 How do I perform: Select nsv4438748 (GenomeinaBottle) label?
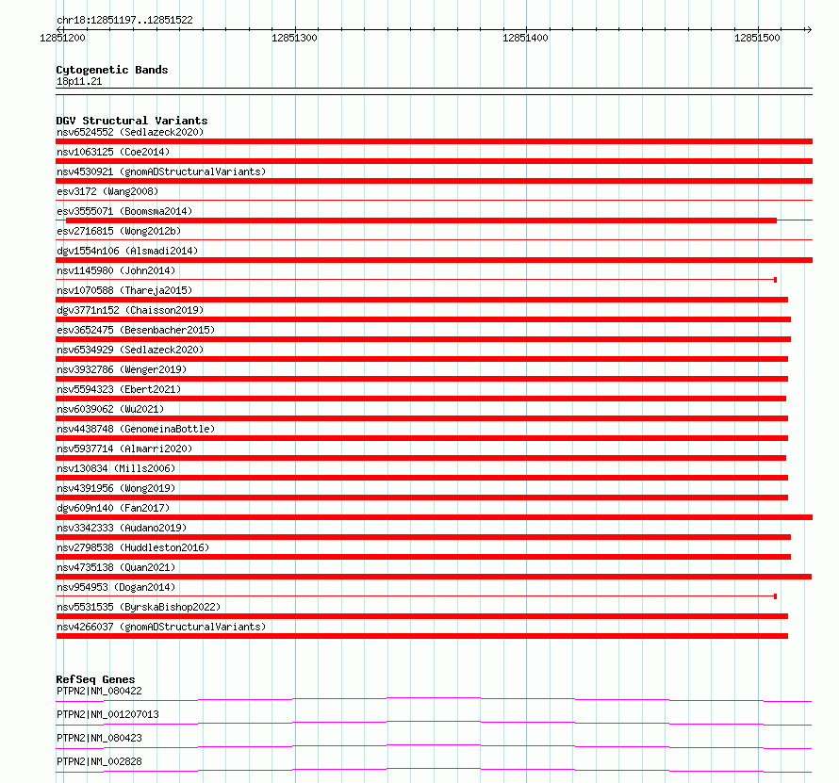pyautogui.click(x=136, y=429)
